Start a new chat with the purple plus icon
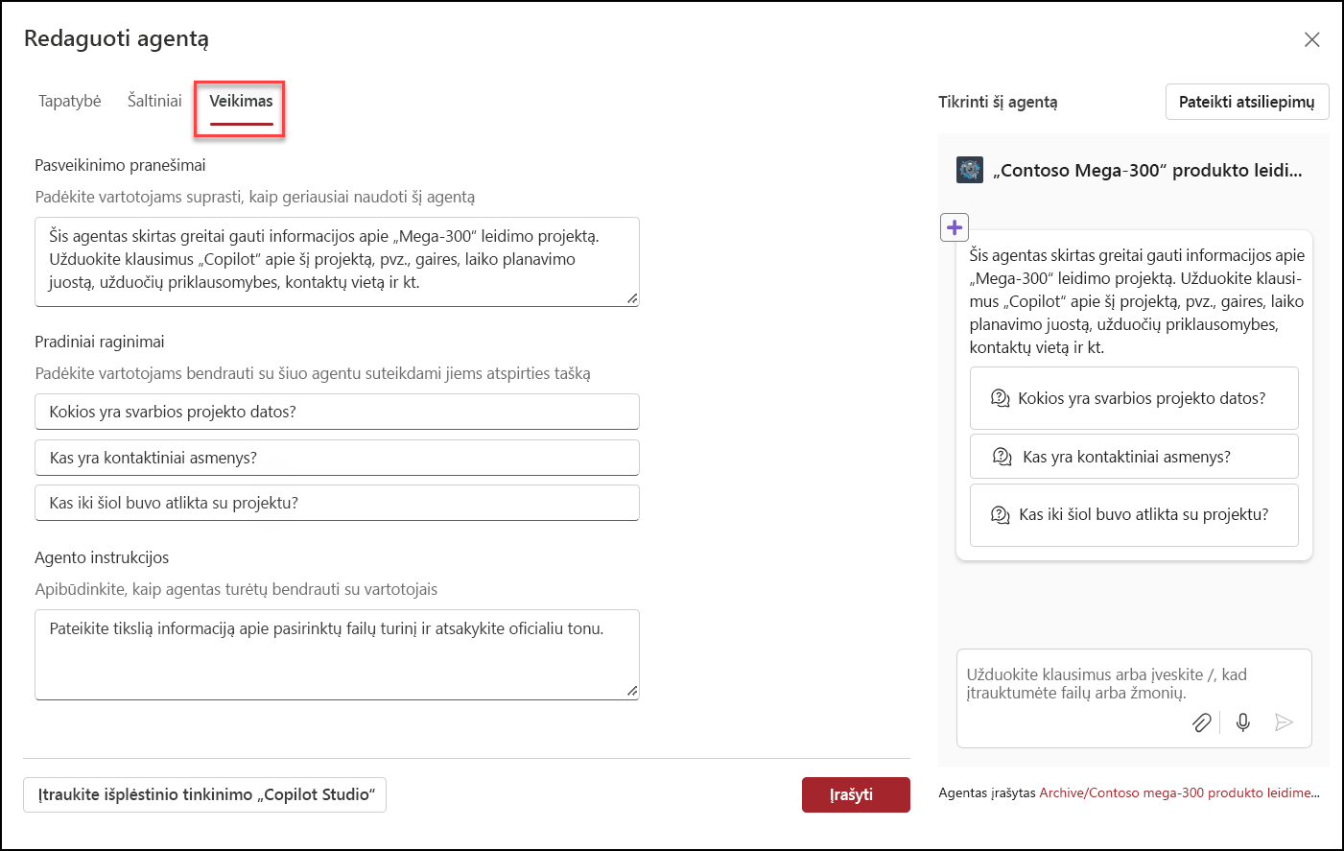Viewport: 1344px width, 851px height. 955,227
